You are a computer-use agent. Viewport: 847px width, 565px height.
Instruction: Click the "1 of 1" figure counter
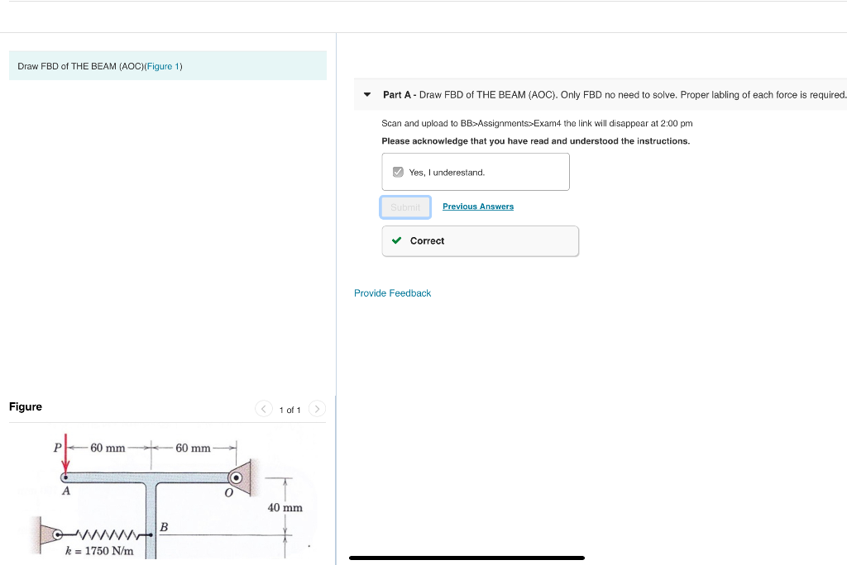[290, 408]
